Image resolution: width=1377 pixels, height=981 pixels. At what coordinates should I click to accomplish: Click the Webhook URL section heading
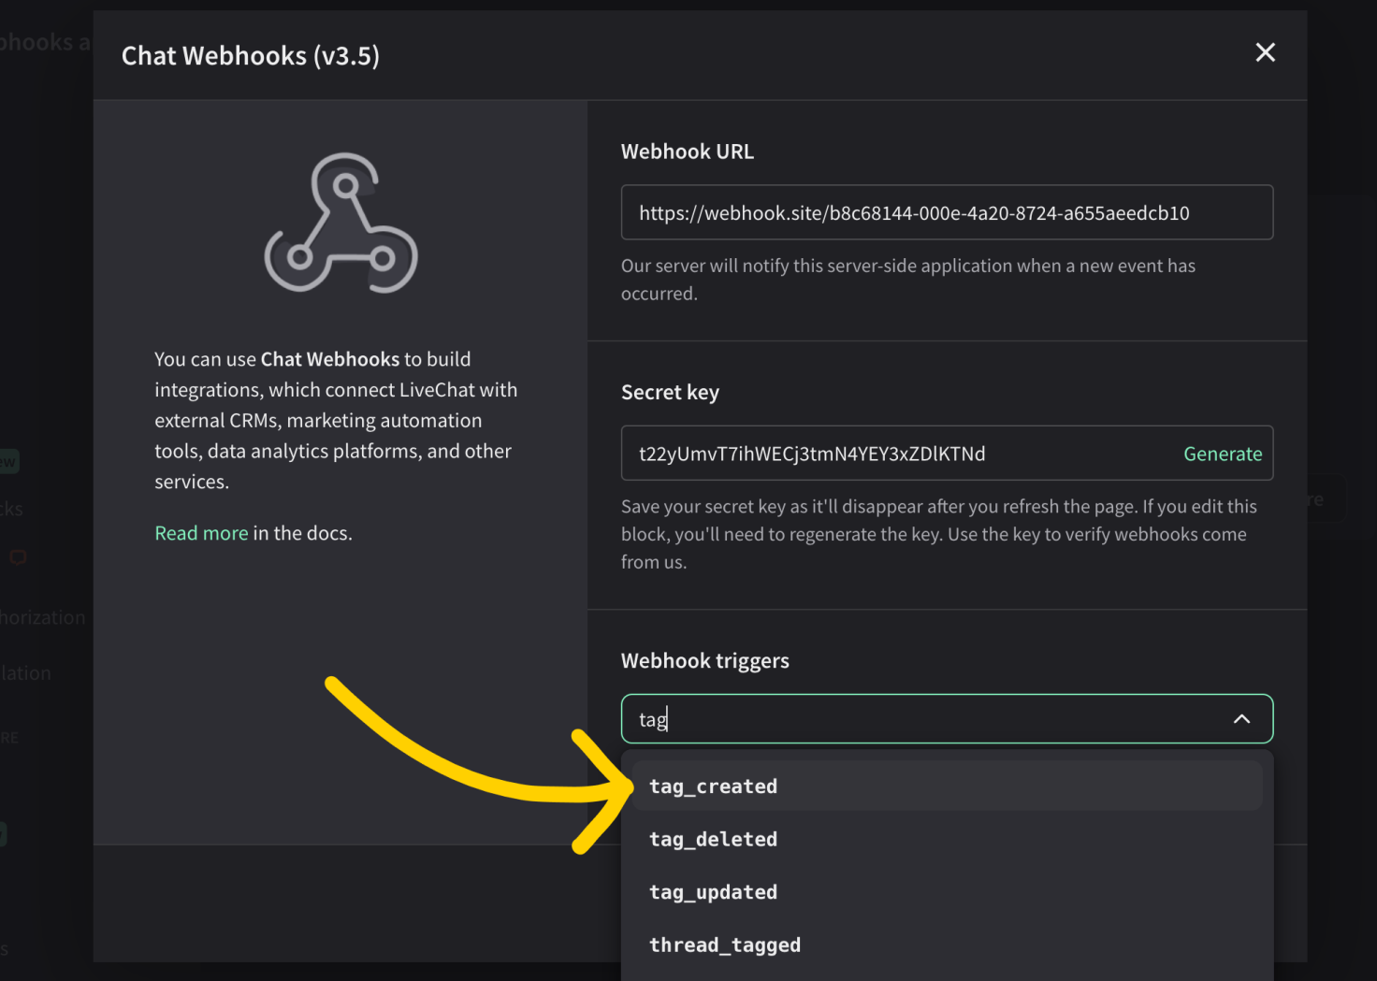[688, 151]
